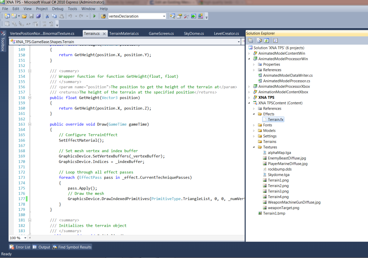The image size is (368, 258).
Task: Click the Save All toolbar icon
Action: [38, 16]
